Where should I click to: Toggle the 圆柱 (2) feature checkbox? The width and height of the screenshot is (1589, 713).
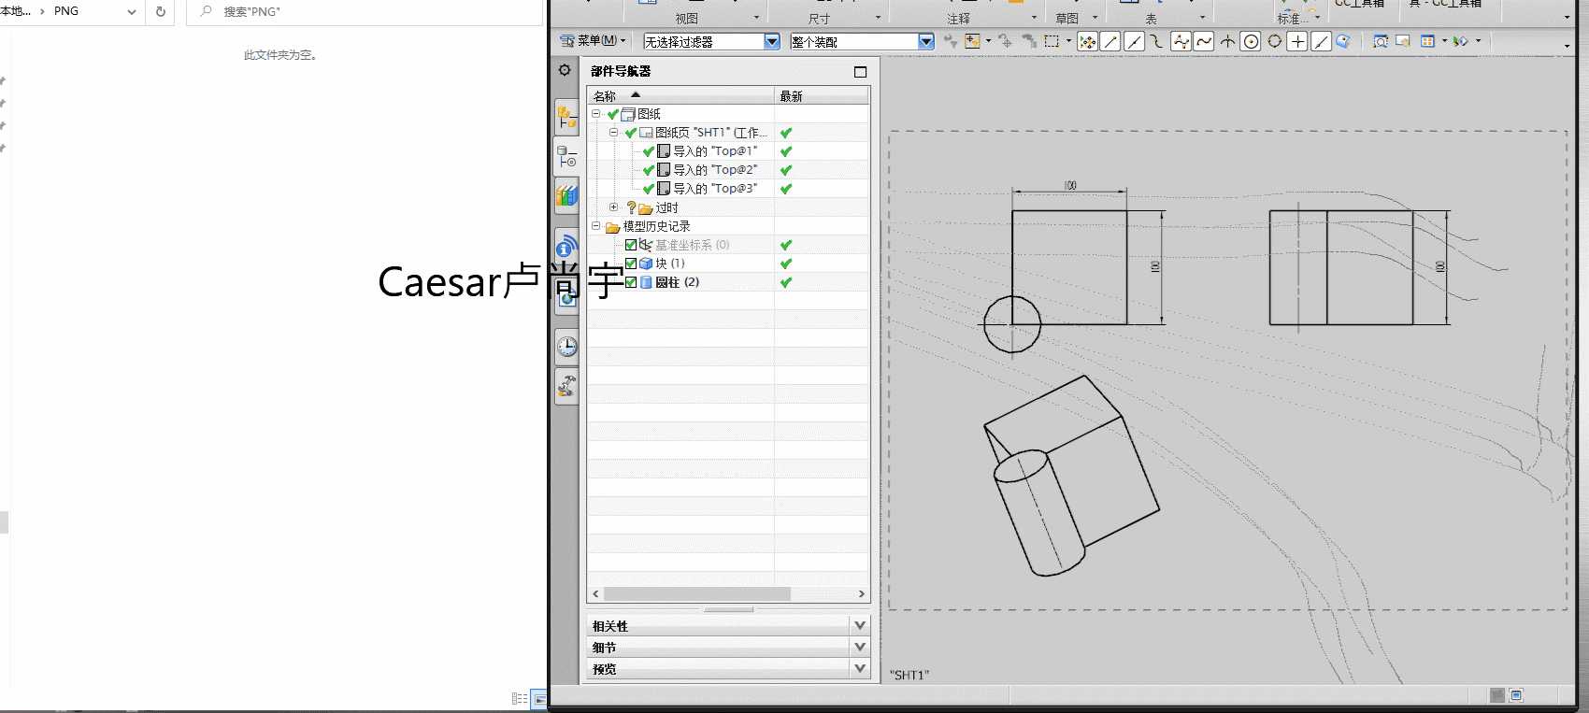tap(631, 282)
